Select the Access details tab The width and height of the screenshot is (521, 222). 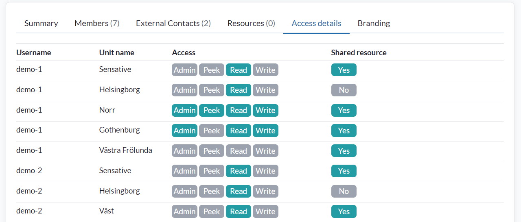tap(316, 23)
